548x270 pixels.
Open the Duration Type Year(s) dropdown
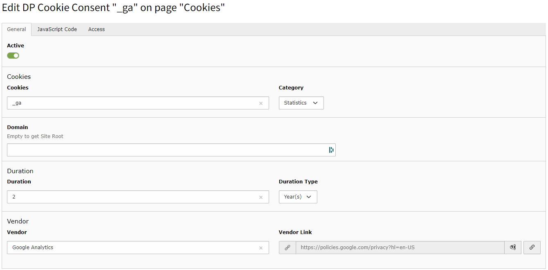coord(298,197)
